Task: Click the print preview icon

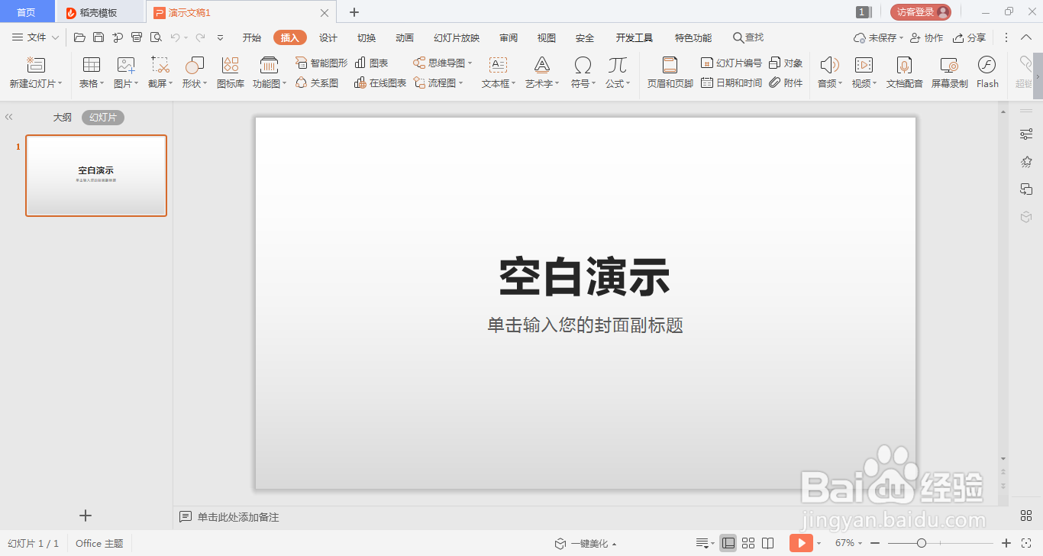Action: click(156, 37)
